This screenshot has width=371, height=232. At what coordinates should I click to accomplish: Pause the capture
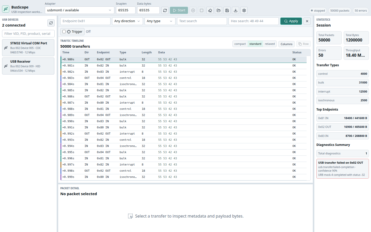(193, 10)
